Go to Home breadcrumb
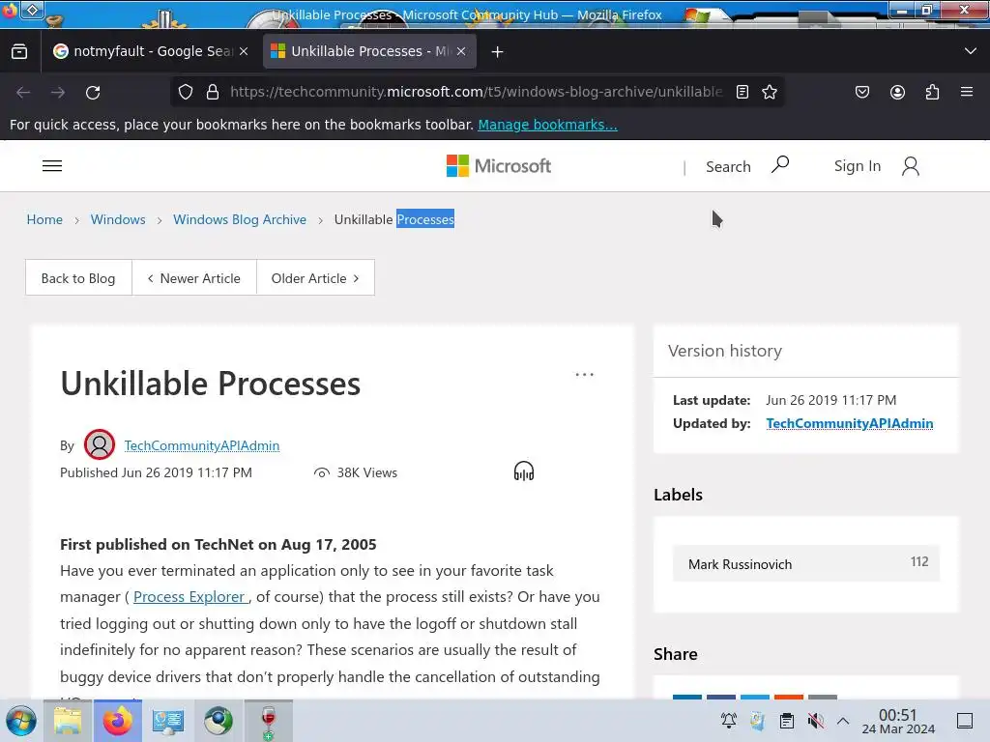This screenshot has width=990, height=742. (44, 219)
